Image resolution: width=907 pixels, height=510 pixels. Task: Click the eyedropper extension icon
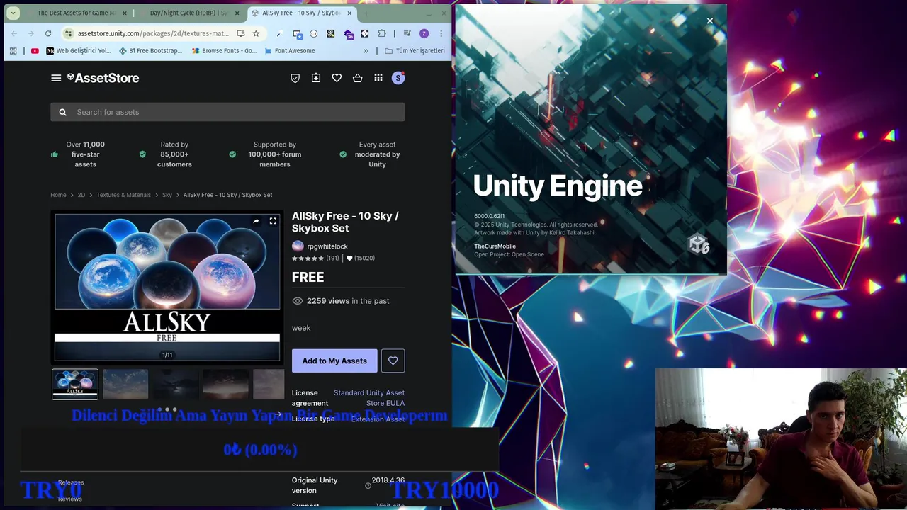tap(279, 33)
